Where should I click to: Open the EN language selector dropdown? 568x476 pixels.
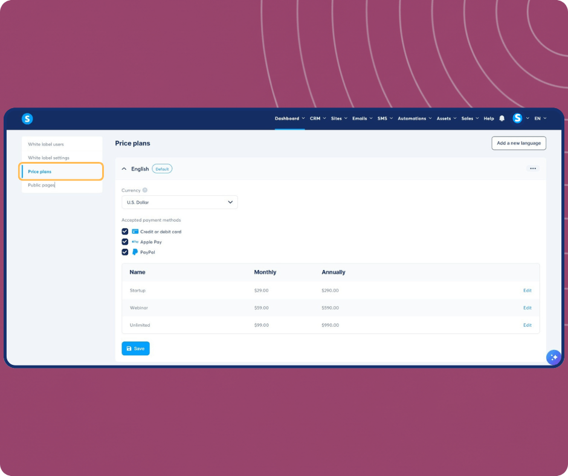(x=540, y=118)
